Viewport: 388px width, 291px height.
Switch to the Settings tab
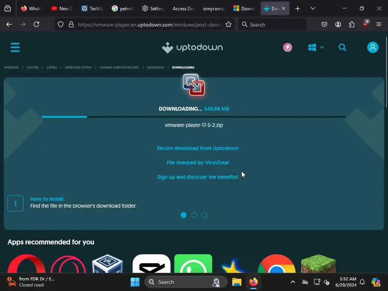[x=153, y=8]
